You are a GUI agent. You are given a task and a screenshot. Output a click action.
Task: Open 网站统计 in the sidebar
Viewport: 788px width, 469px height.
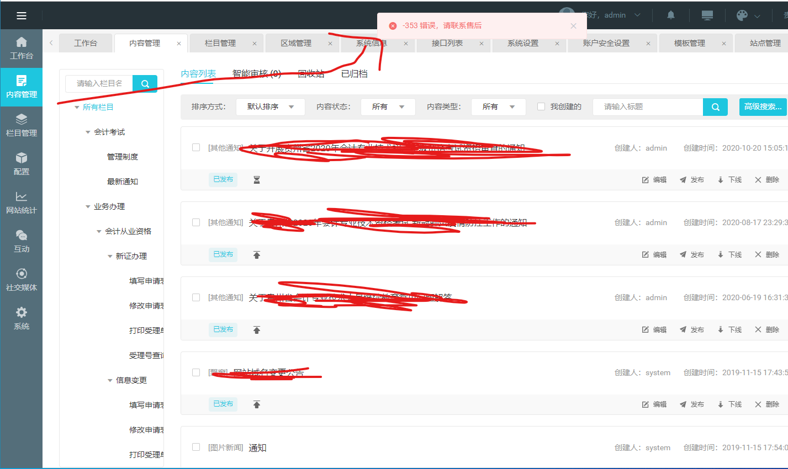[x=22, y=203]
